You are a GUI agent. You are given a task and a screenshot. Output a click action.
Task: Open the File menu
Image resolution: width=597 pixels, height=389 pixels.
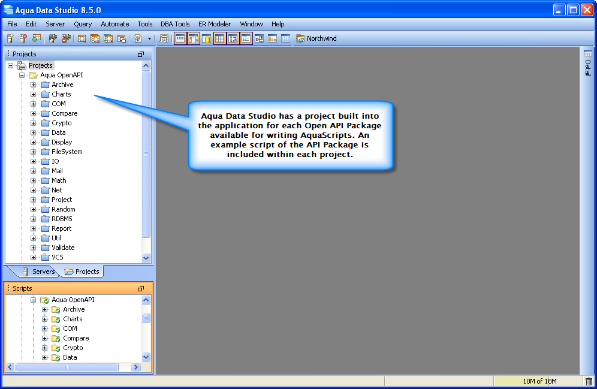click(12, 24)
